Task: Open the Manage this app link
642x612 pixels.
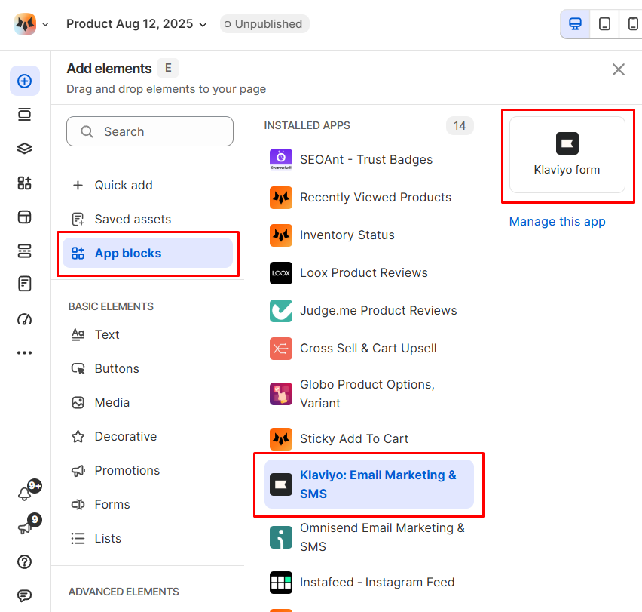Action: pyautogui.click(x=558, y=221)
